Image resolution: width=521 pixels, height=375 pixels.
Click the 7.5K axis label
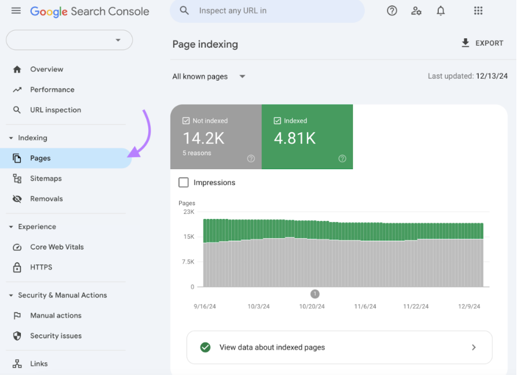click(x=188, y=262)
